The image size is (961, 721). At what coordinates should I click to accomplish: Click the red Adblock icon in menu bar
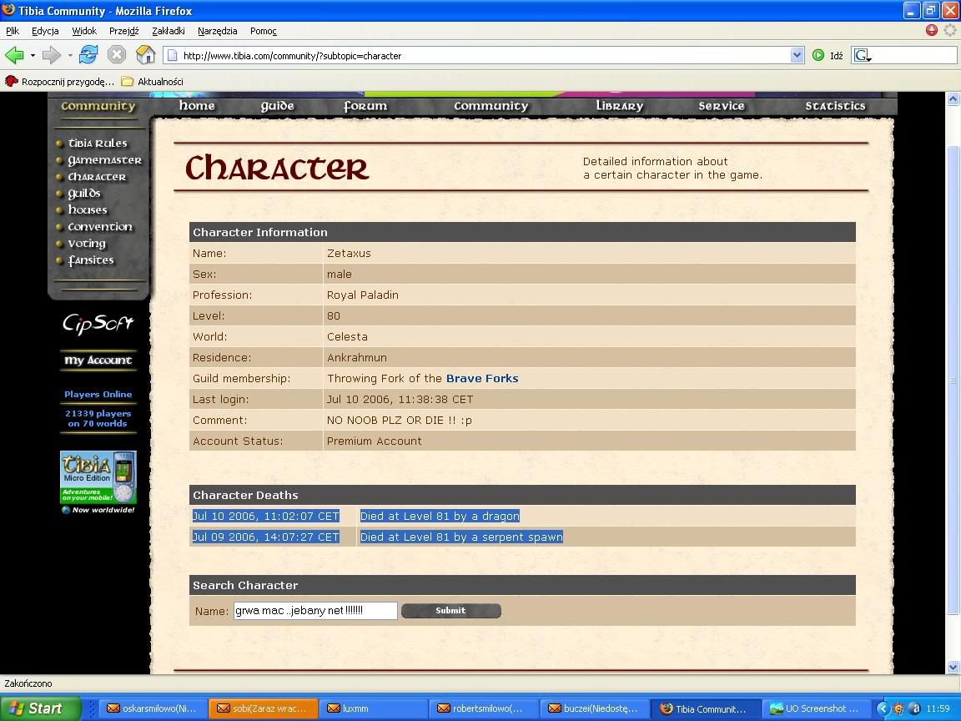932,30
